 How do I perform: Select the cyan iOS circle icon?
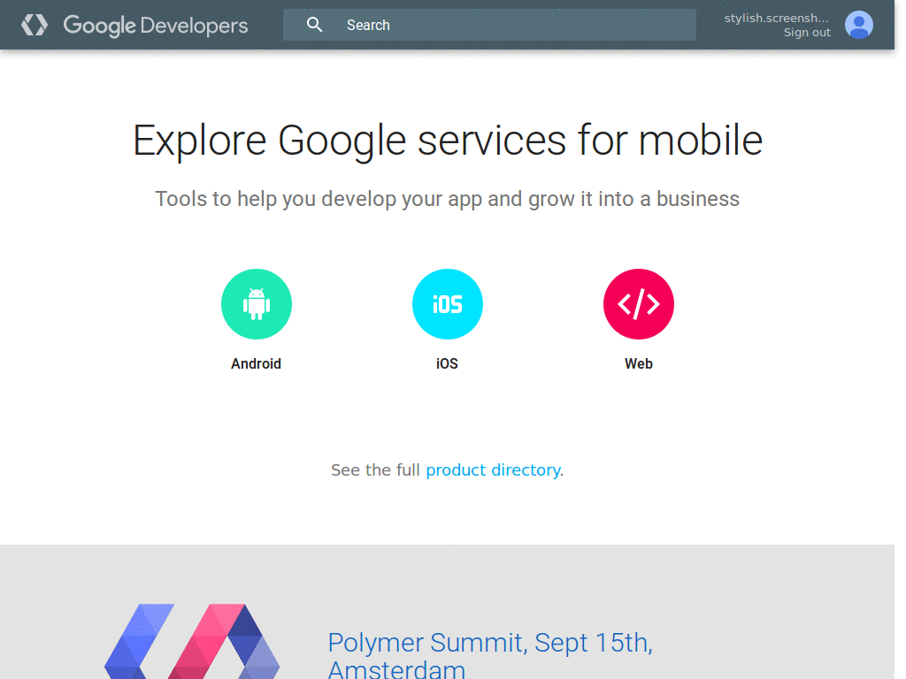447,304
